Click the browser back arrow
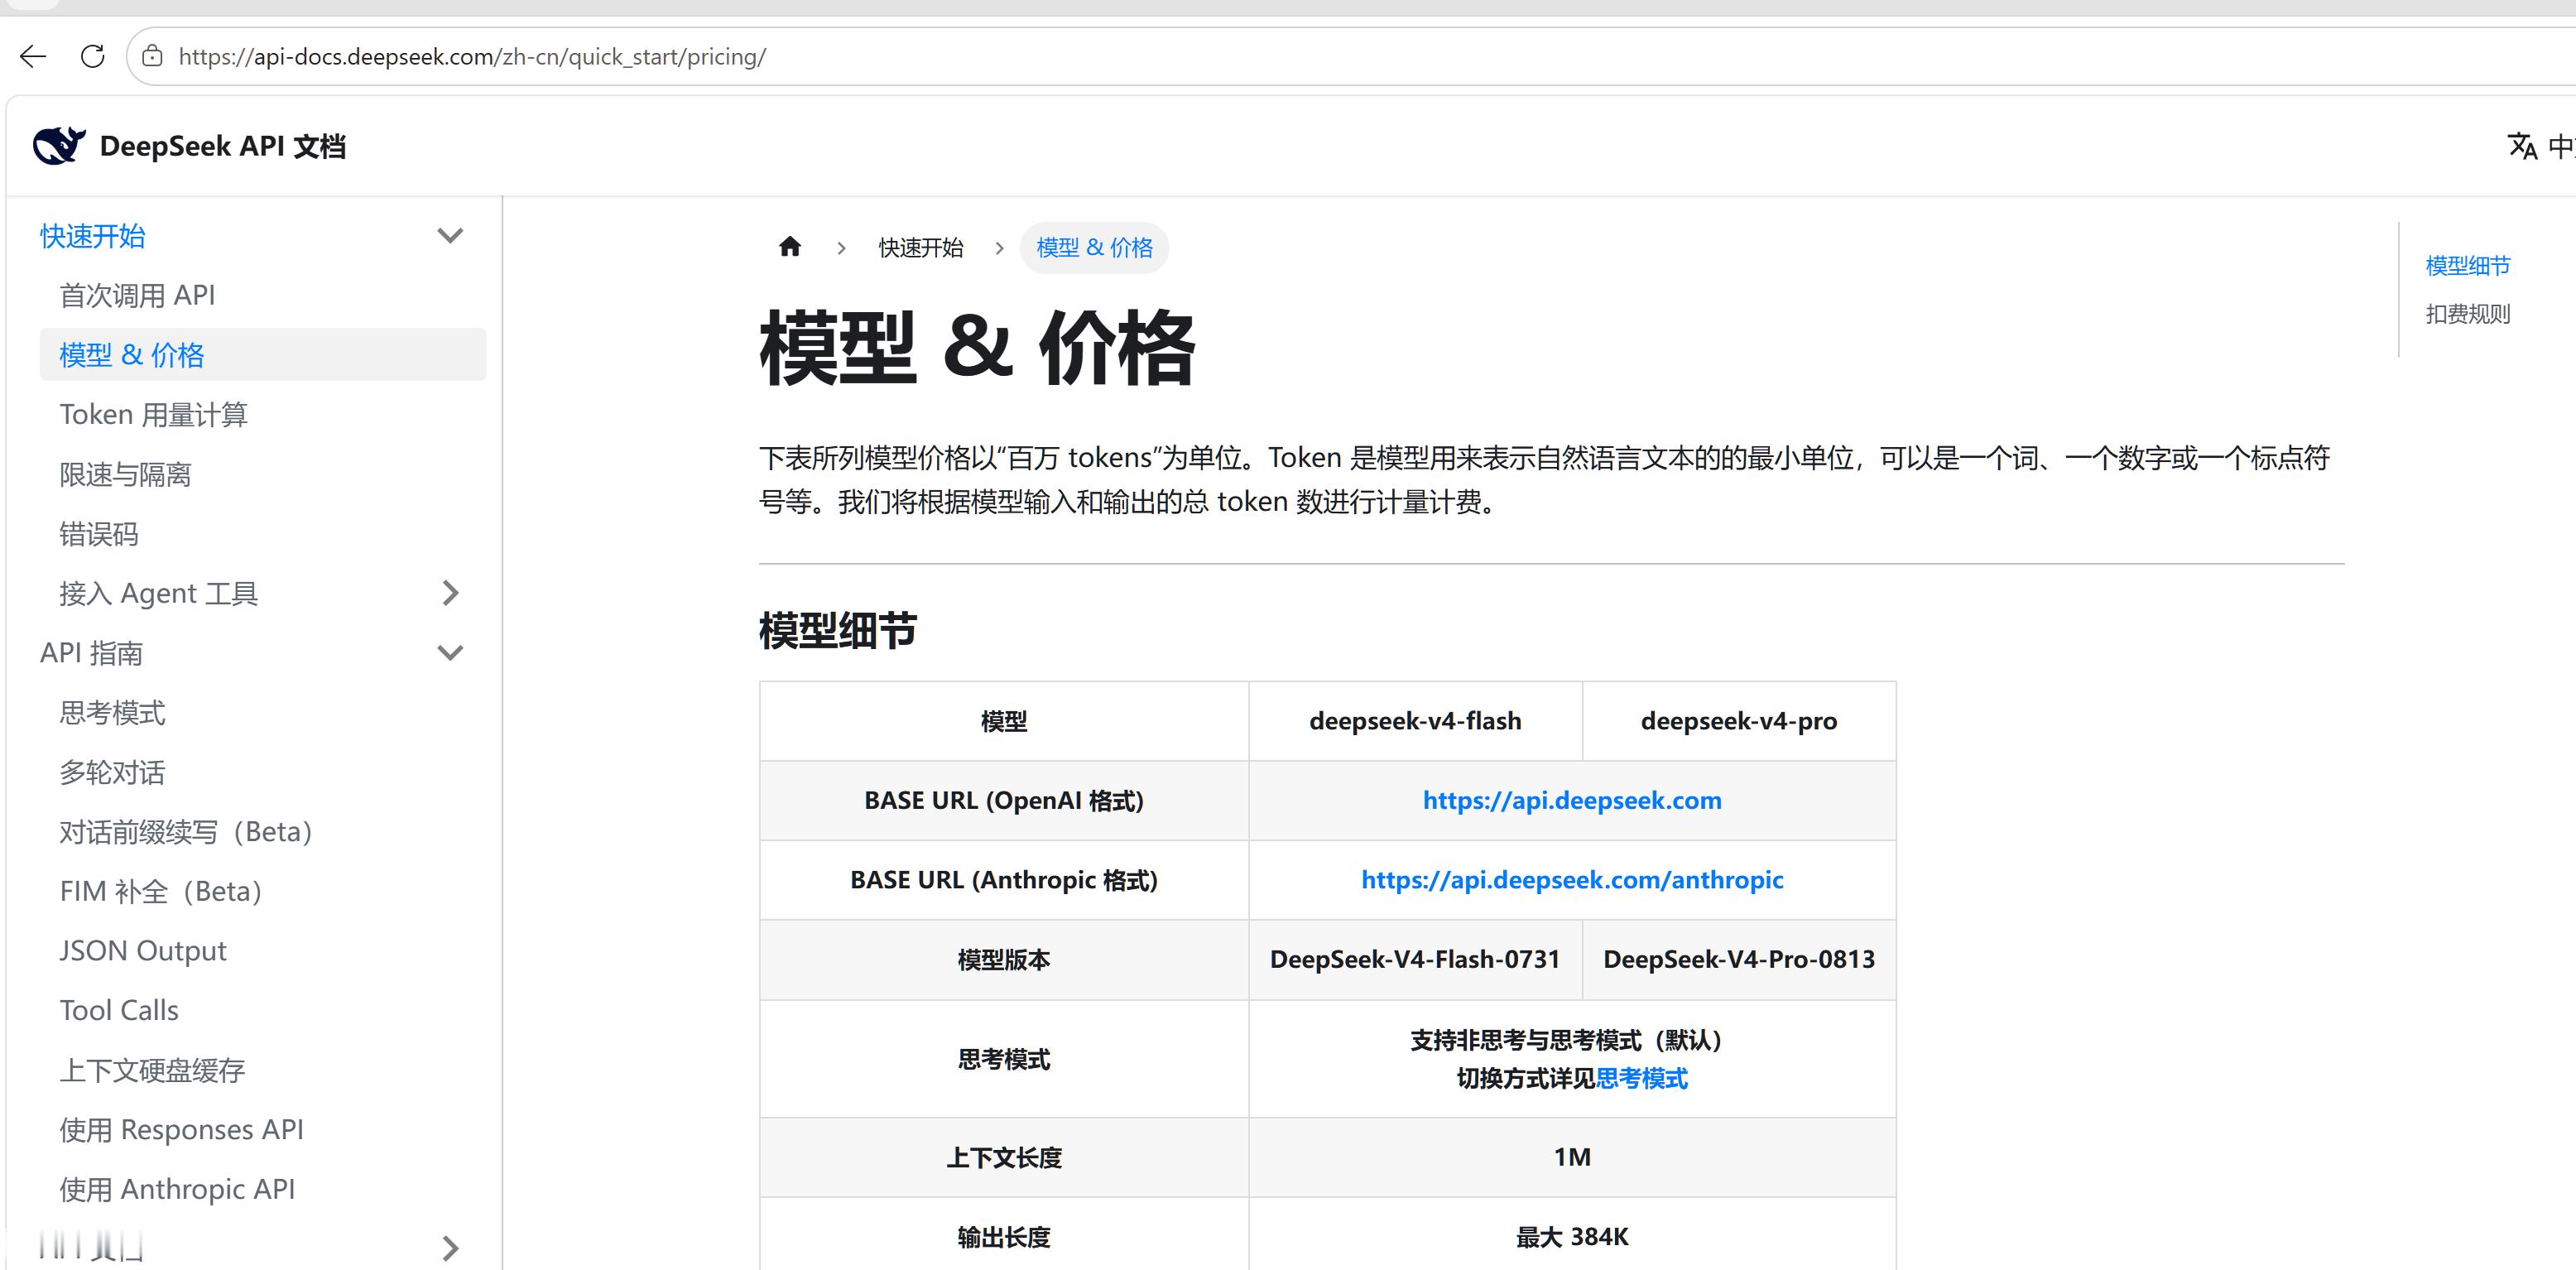This screenshot has height=1270, width=2576. click(33, 57)
